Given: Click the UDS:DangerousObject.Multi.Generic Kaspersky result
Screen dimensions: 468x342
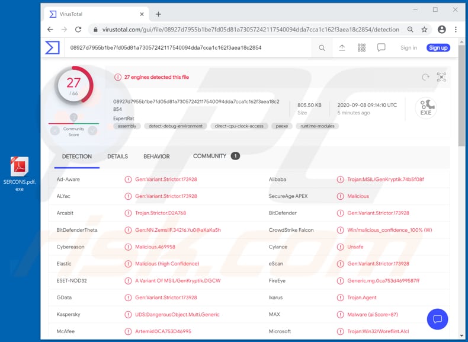Looking at the screenshot, I should (x=177, y=315).
